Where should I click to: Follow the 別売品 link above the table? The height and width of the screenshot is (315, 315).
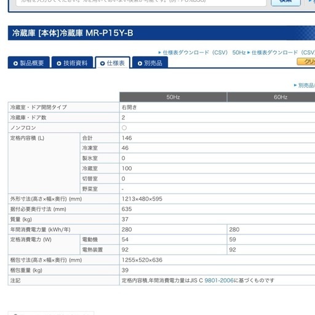click(306, 85)
